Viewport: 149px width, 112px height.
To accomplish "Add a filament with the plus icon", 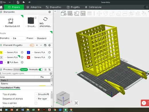I will 37,45.
